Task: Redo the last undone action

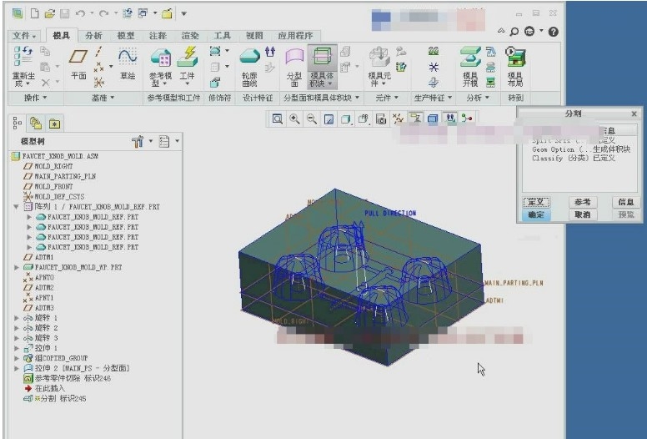Action: coord(103,13)
